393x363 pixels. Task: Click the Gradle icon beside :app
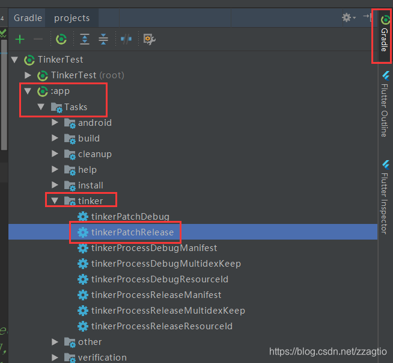pyautogui.click(x=43, y=92)
